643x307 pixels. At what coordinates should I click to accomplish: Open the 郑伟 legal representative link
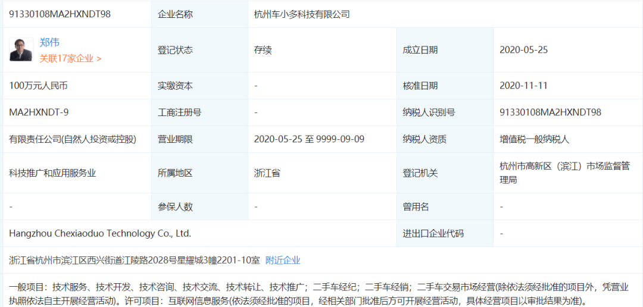coord(49,42)
